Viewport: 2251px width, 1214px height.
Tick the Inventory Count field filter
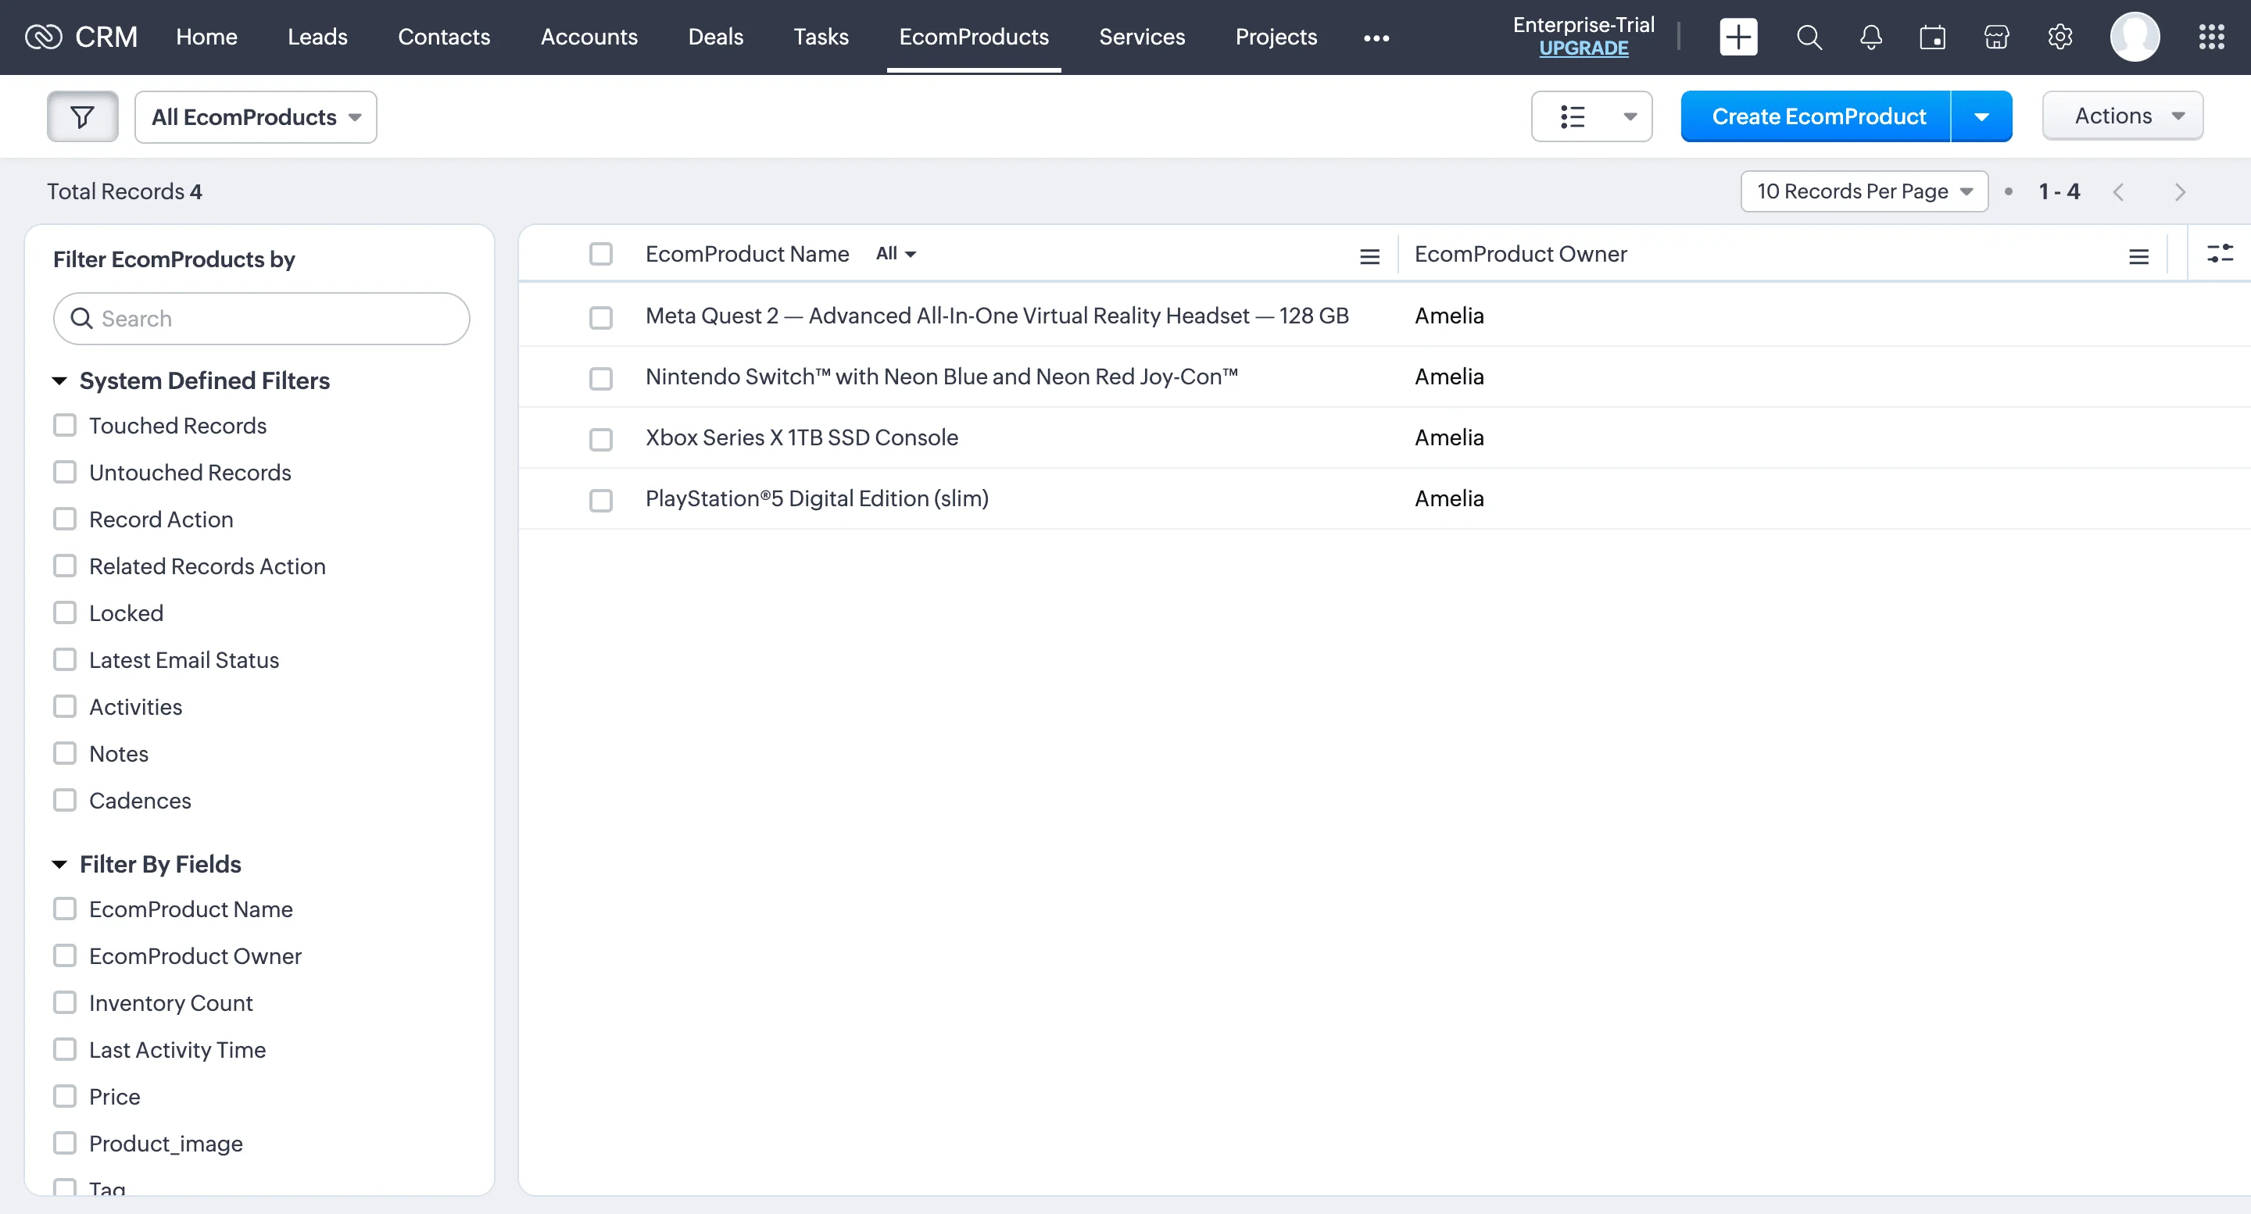coord(65,1004)
